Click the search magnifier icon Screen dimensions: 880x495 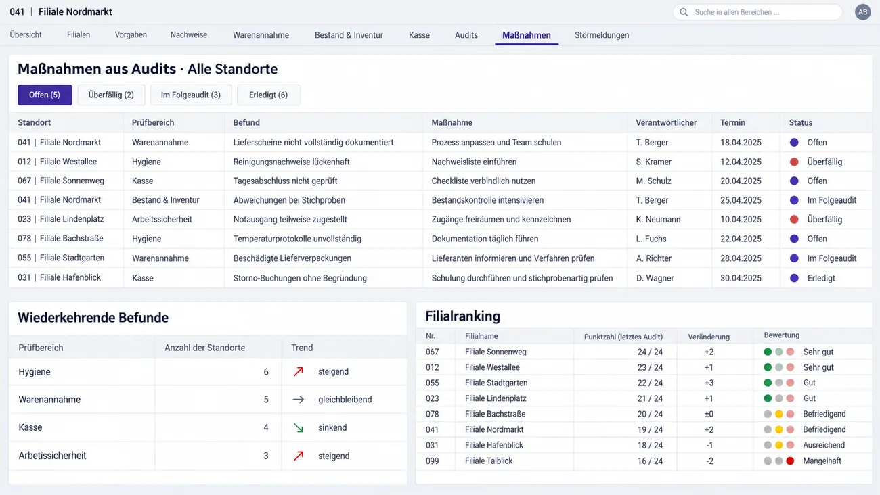coord(684,12)
